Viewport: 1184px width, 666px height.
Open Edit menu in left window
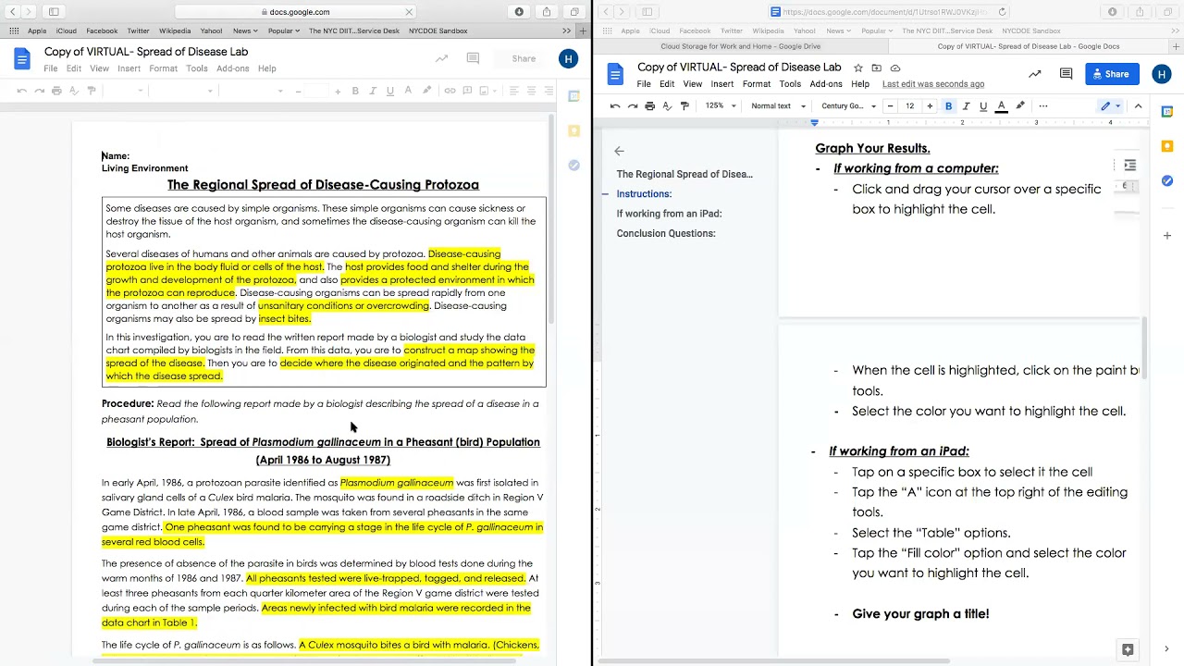pyautogui.click(x=74, y=68)
